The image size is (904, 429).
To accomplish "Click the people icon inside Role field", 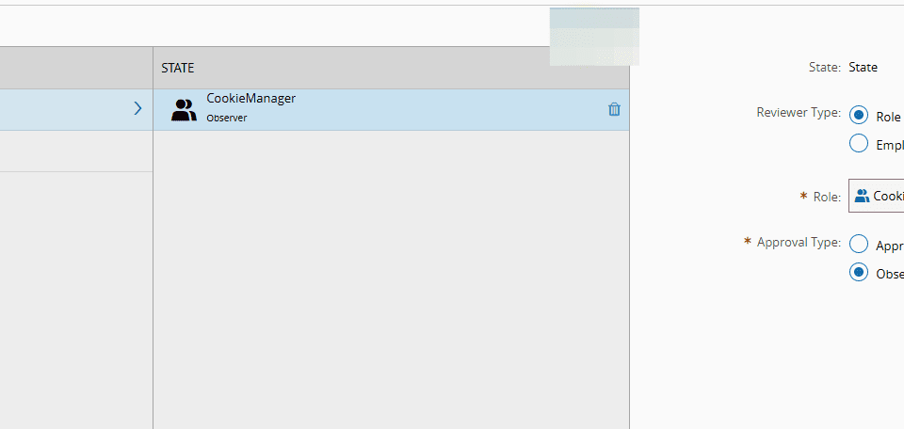I will [x=862, y=196].
